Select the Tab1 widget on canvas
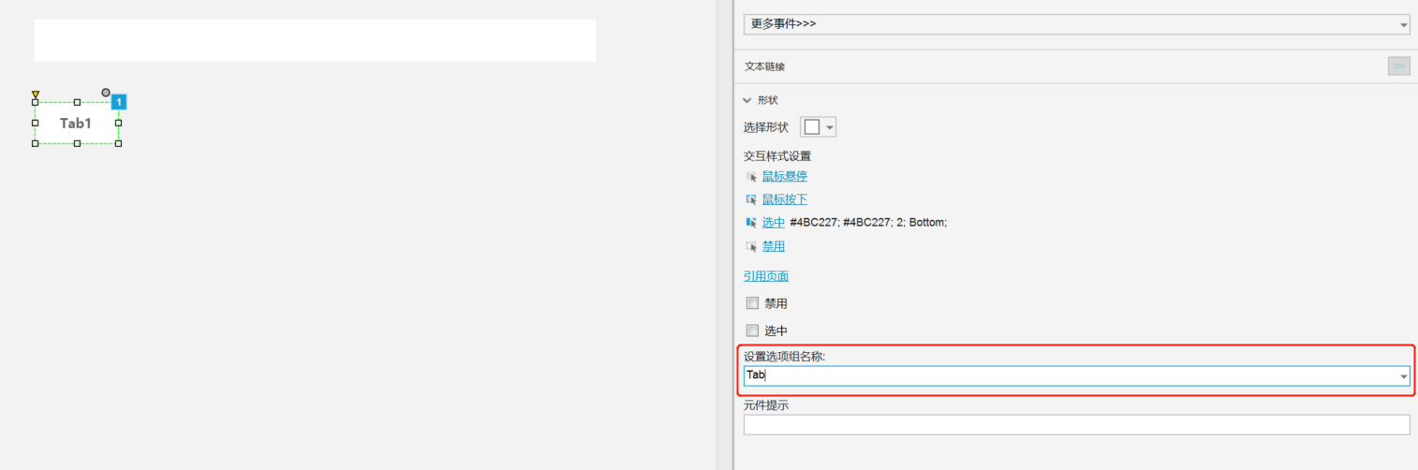1418x470 pixels. 76,124
